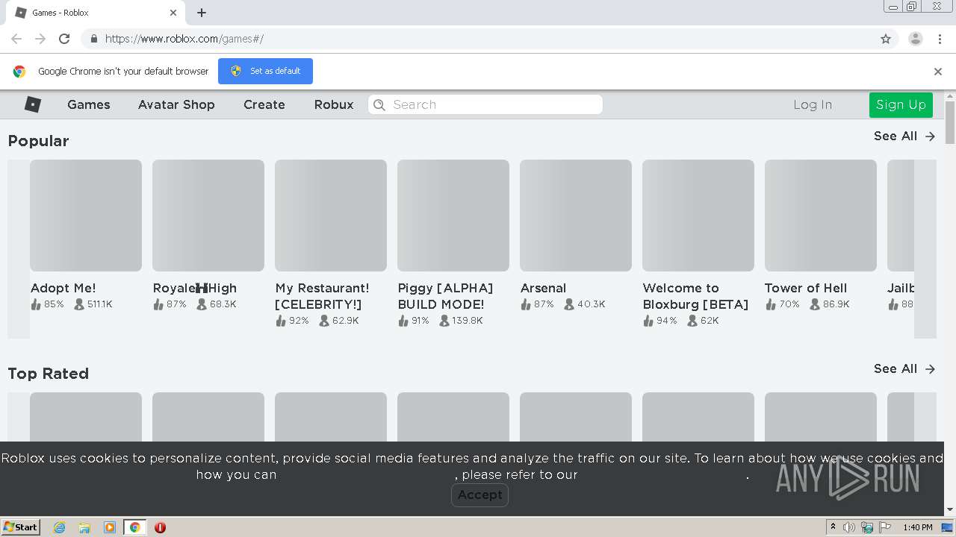The width and height of the screenshot is (956, 537).
Task: Click the Chrome taskbar icon
Action: pos(134,527)
